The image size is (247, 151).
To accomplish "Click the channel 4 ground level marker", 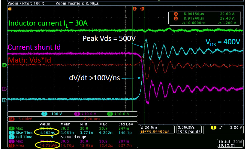I will click(x=5, y=65).
